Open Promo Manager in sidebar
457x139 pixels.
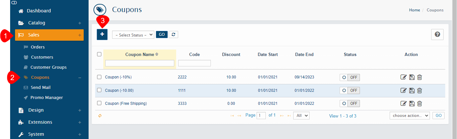(x=46, y=98)
